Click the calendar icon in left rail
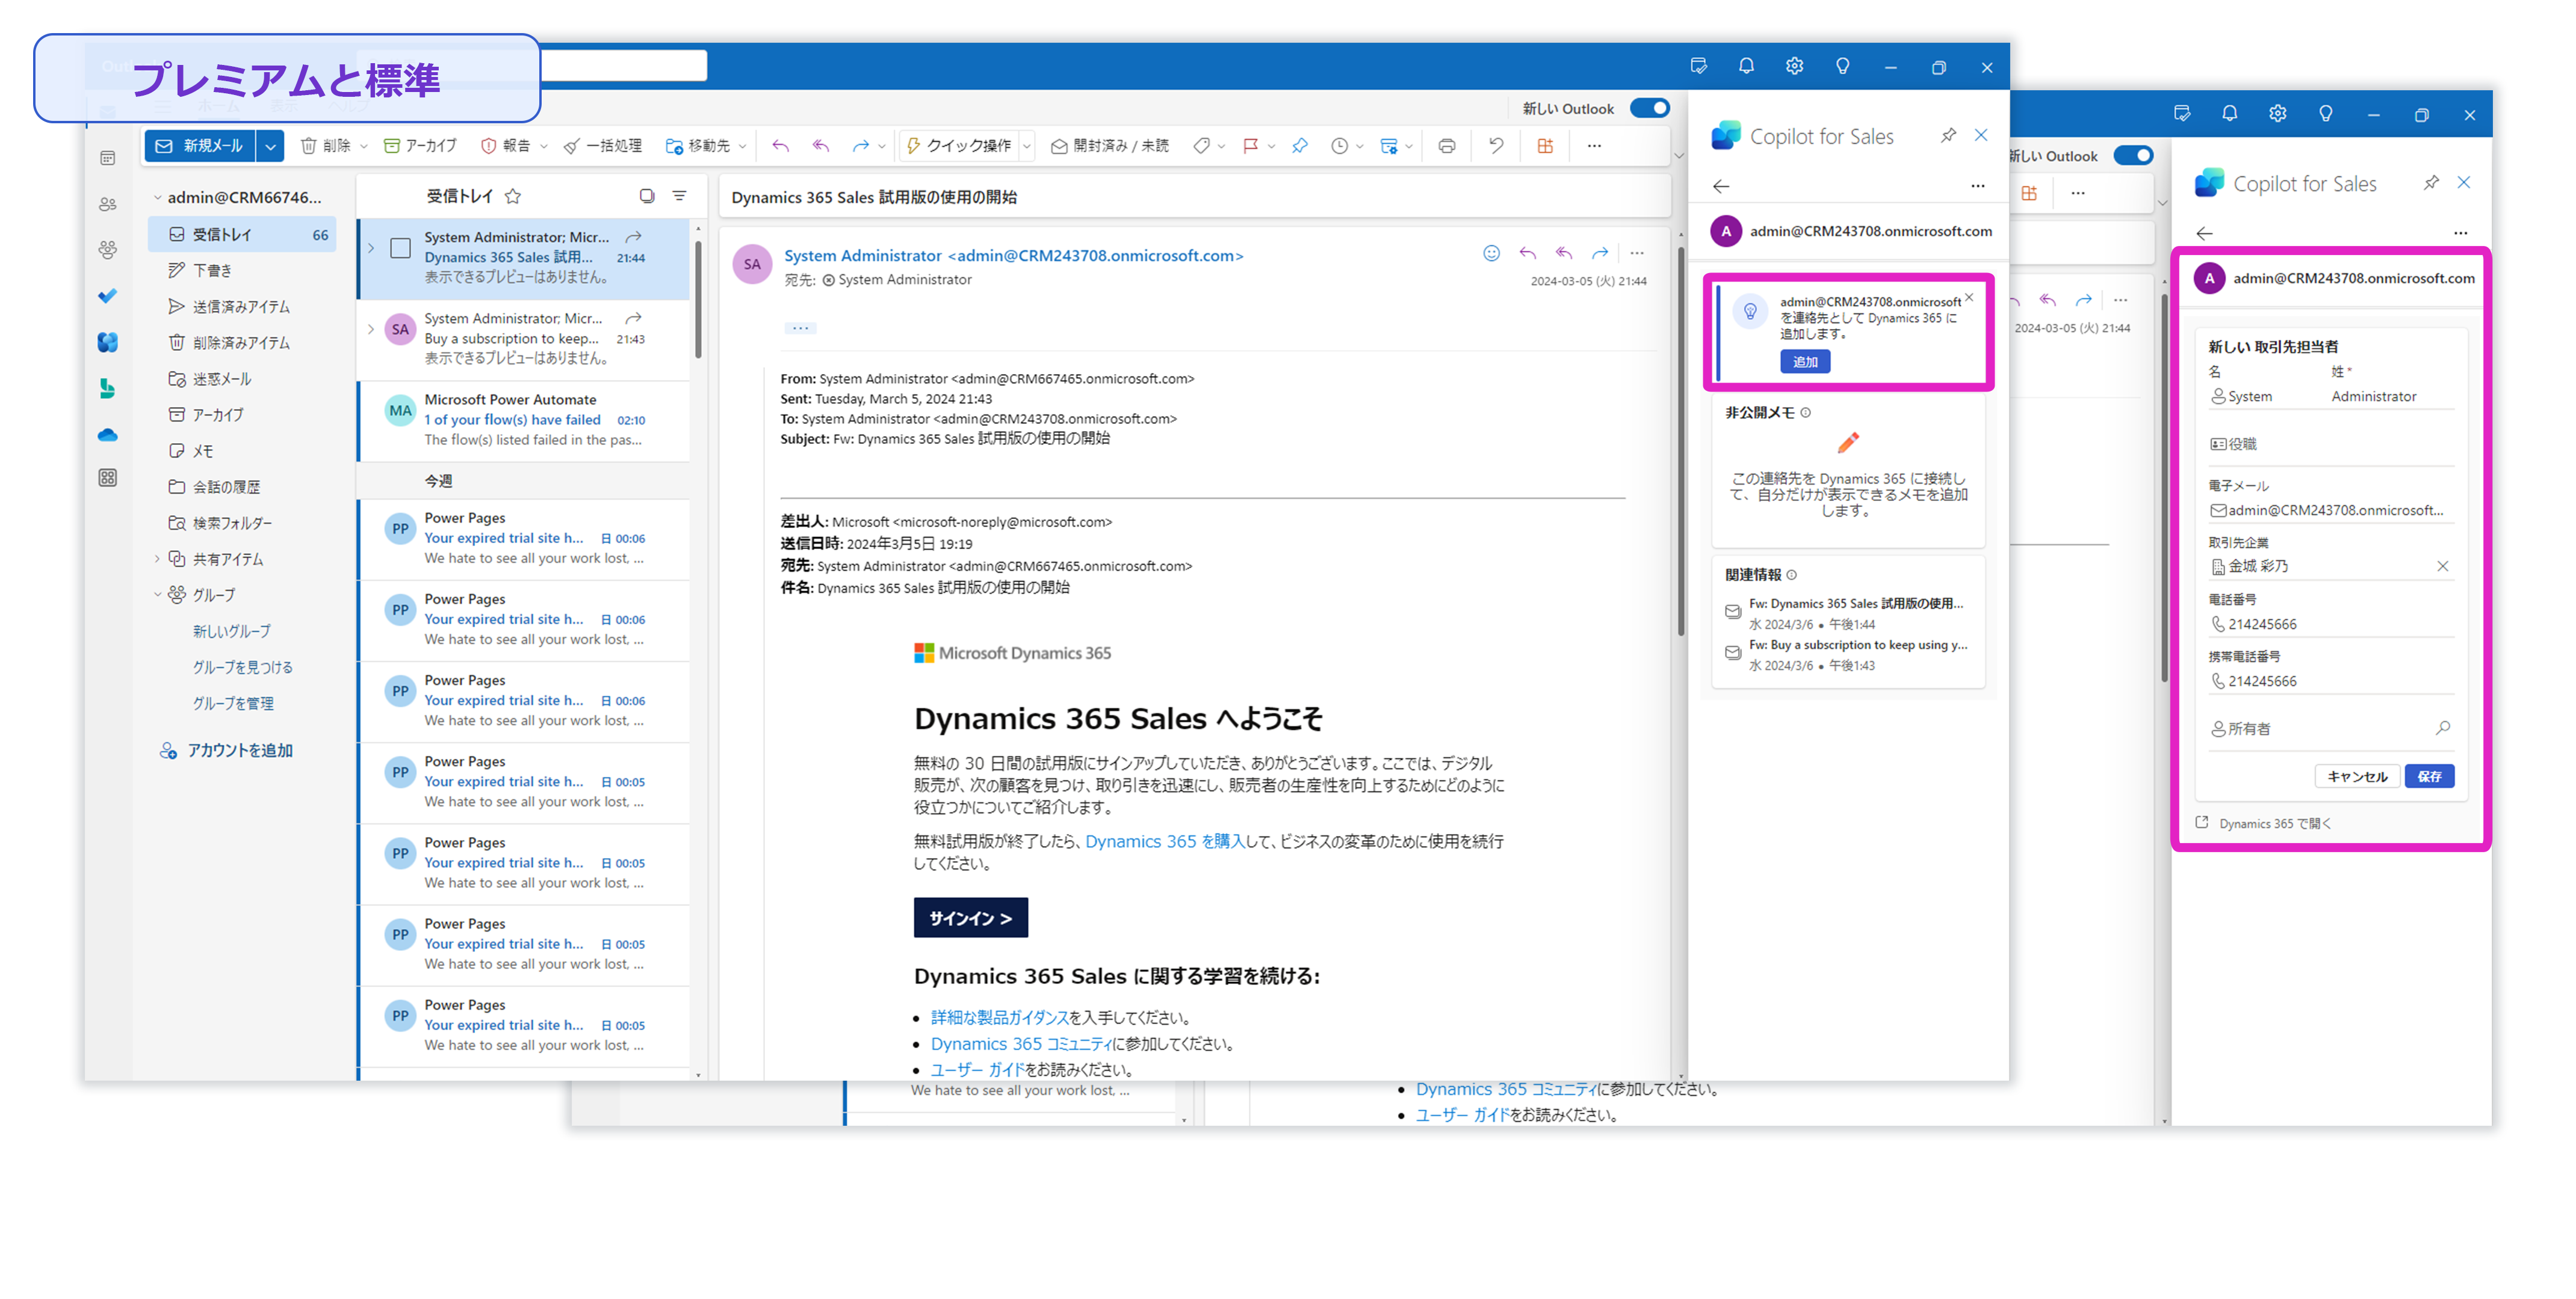Viewport: 2576px width, 1299px height. [x=108, y=158]
